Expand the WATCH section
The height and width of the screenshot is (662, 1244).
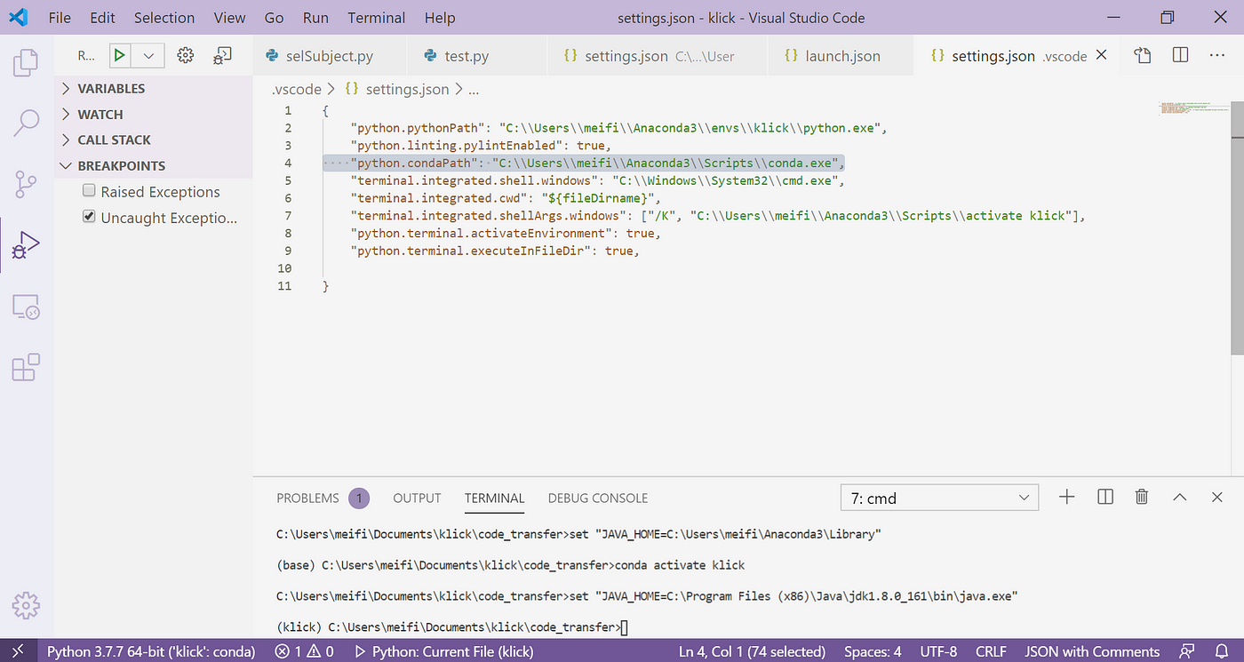point(154,114)
